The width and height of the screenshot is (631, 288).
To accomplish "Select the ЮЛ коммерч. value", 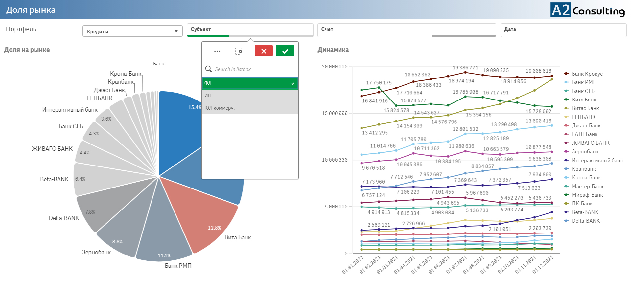I will coord(250,108).
